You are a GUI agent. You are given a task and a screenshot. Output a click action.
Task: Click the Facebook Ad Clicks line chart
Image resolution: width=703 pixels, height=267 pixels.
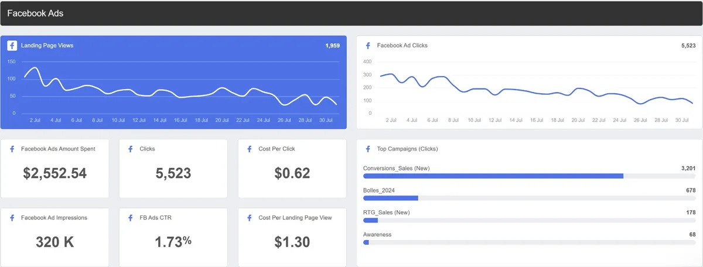pos(536,88)
